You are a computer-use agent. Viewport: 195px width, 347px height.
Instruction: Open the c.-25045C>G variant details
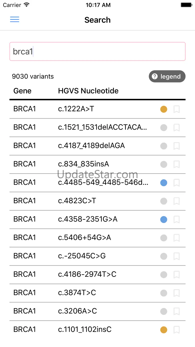[x=82, y=256]
